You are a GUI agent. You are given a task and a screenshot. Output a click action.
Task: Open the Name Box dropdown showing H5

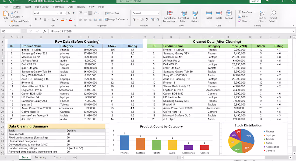pos(19,31)
